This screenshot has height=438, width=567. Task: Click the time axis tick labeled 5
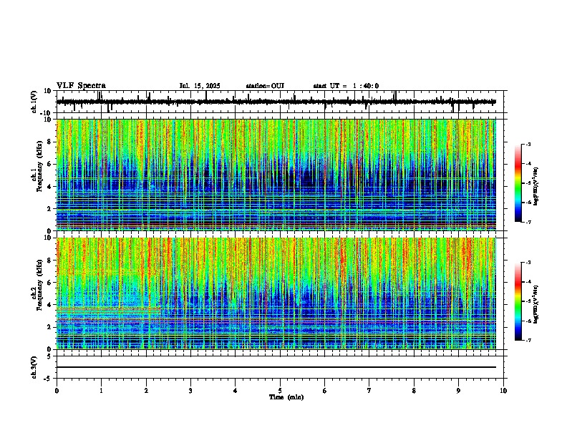click(x=280, y=391)
